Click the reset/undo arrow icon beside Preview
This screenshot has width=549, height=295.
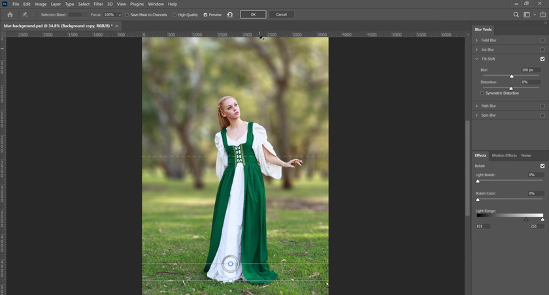pos(229,14)
